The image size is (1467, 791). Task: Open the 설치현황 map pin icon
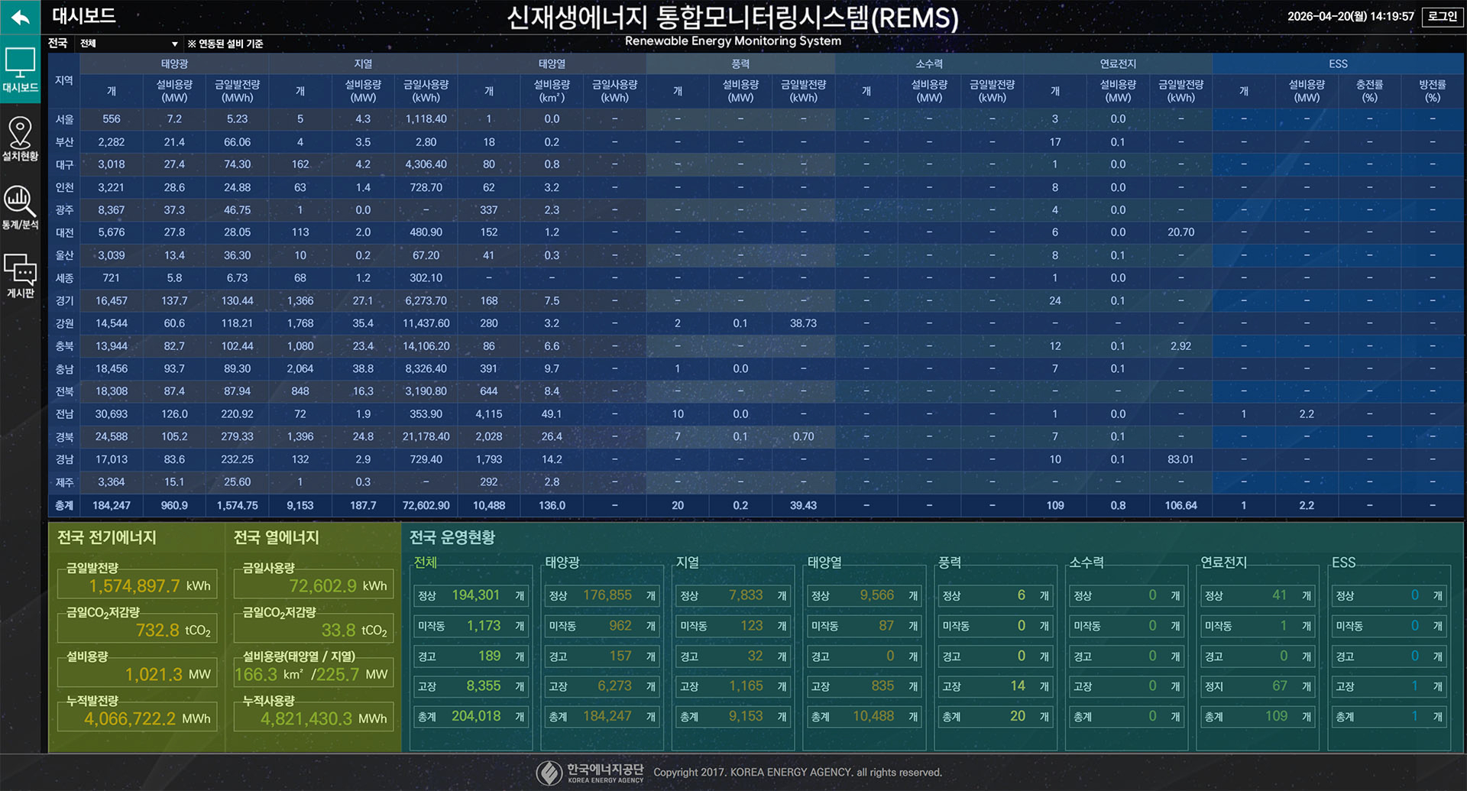point(20,138)
